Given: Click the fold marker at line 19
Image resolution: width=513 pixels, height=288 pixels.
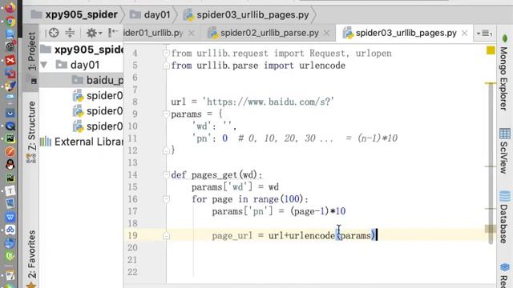Looking at the screenshot, I should [166, 235].
